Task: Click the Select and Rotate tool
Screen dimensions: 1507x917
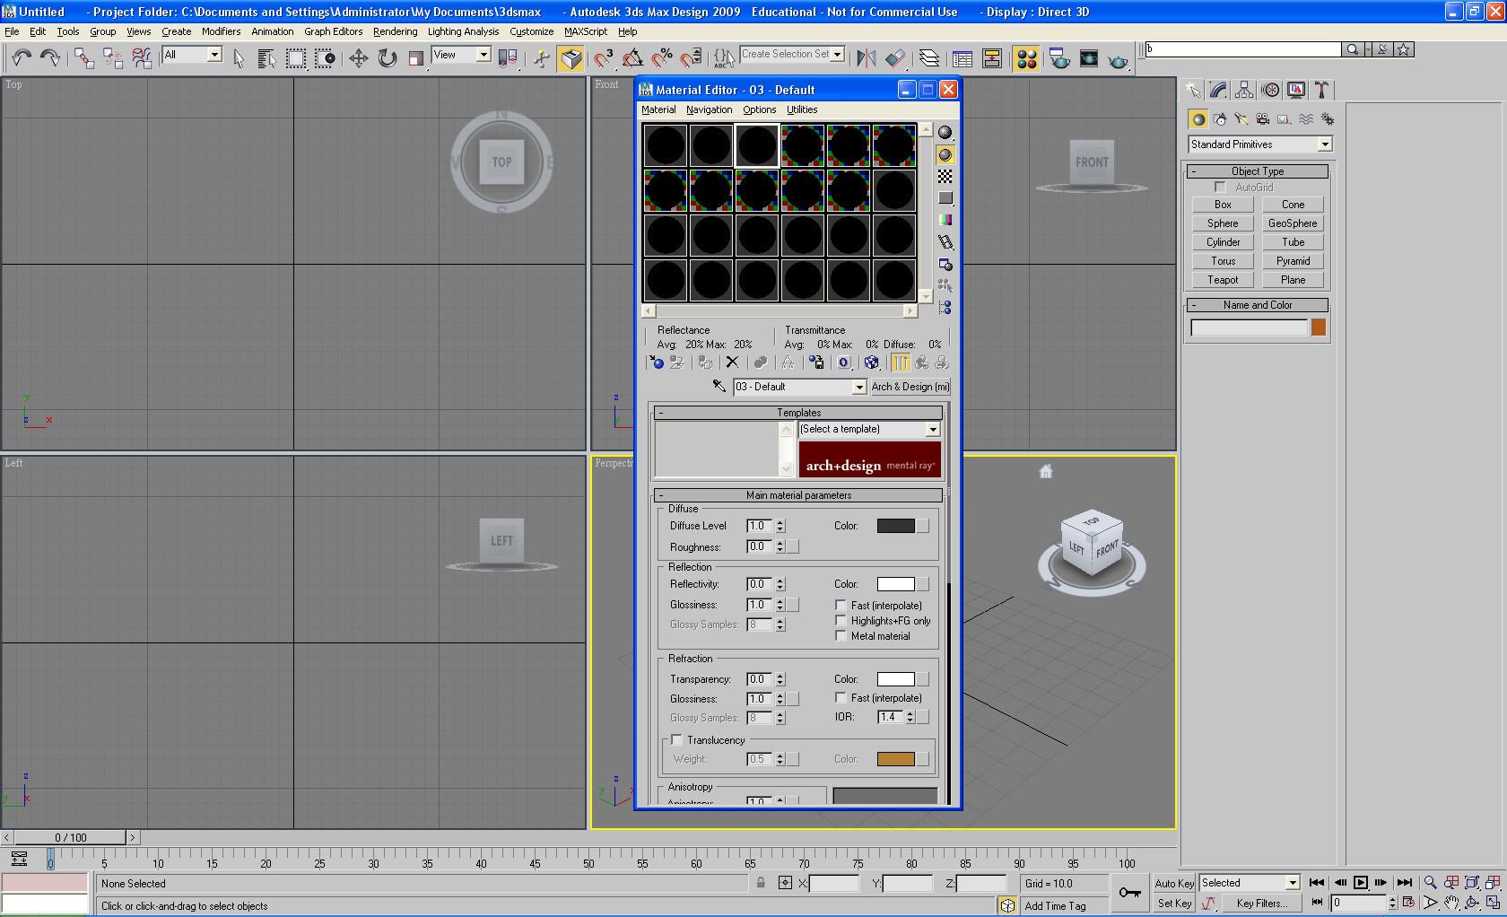Action: [x=387, y=59]
